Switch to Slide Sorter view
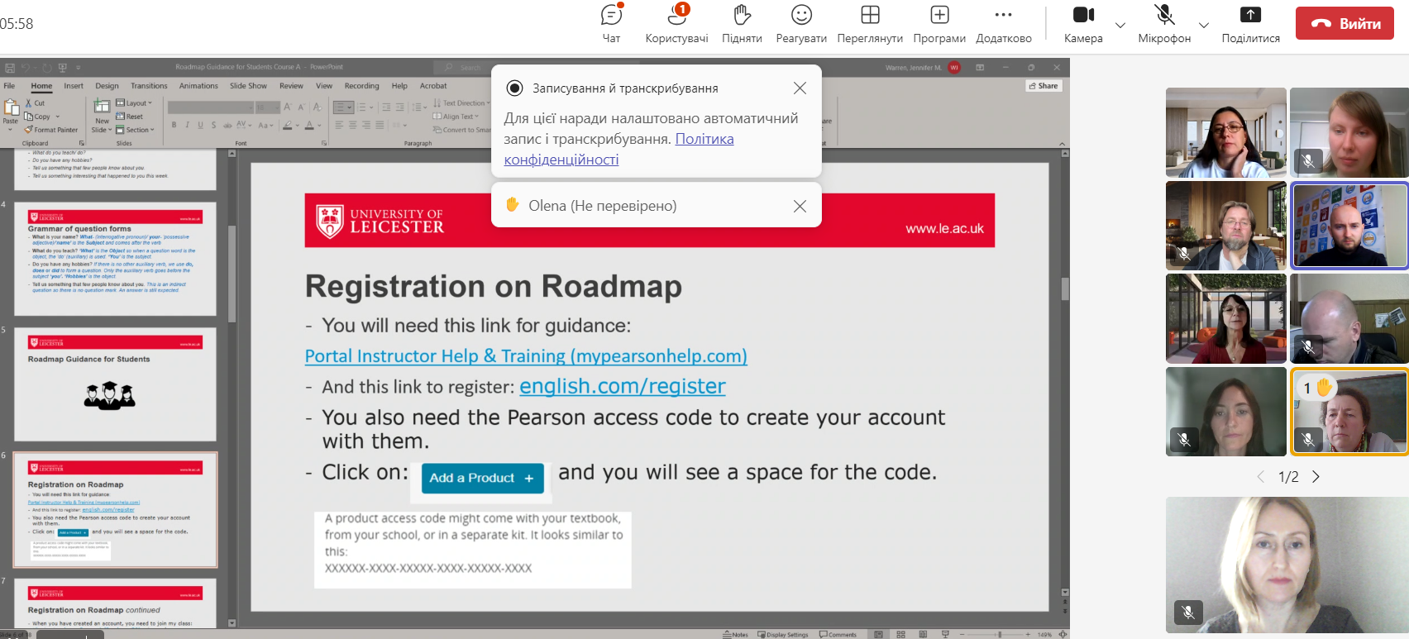Screen dimensions: 1409x639 pos(900,635)
